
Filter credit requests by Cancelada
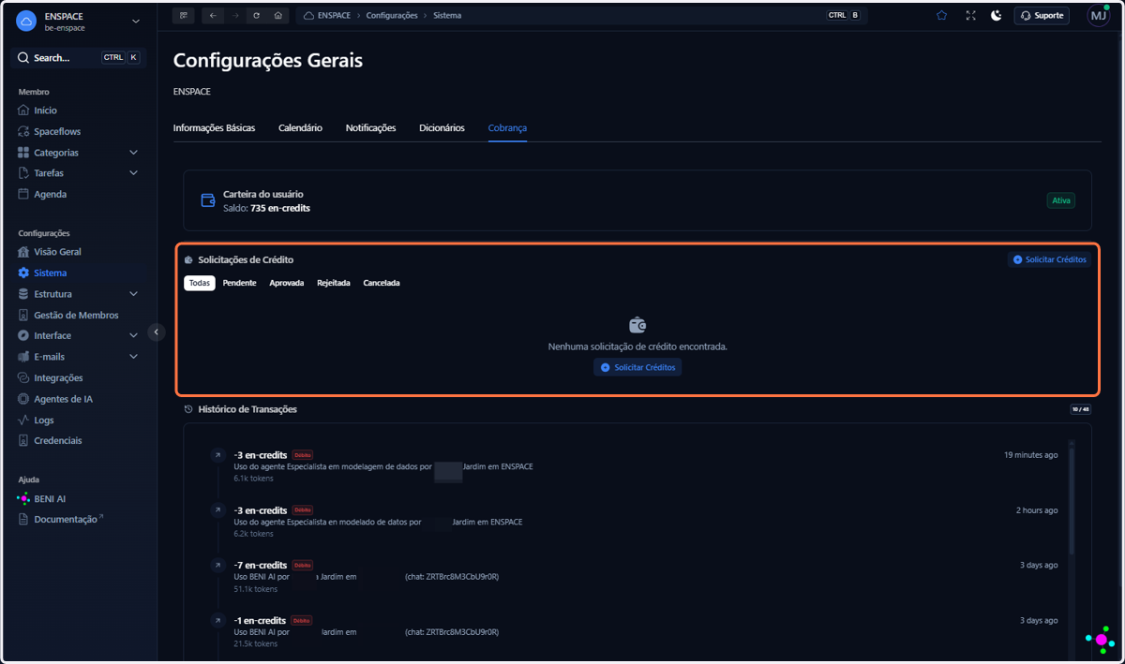coord(382,283)
